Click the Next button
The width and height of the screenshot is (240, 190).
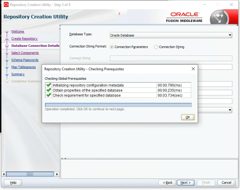pos(186,182)
